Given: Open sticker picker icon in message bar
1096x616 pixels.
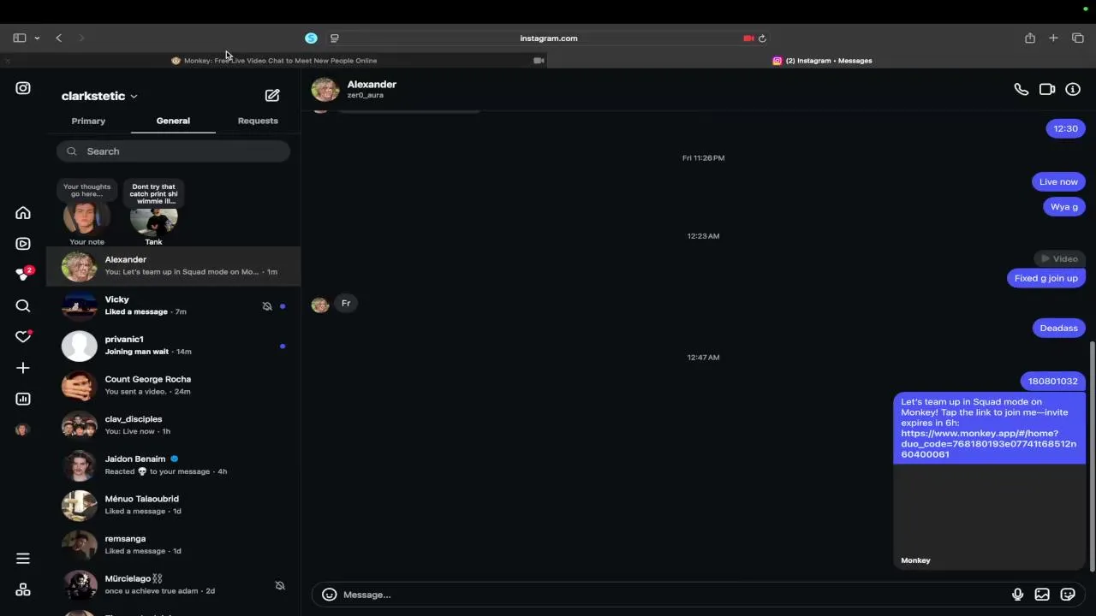Looking at the screenshot, I should point(1068,595).
